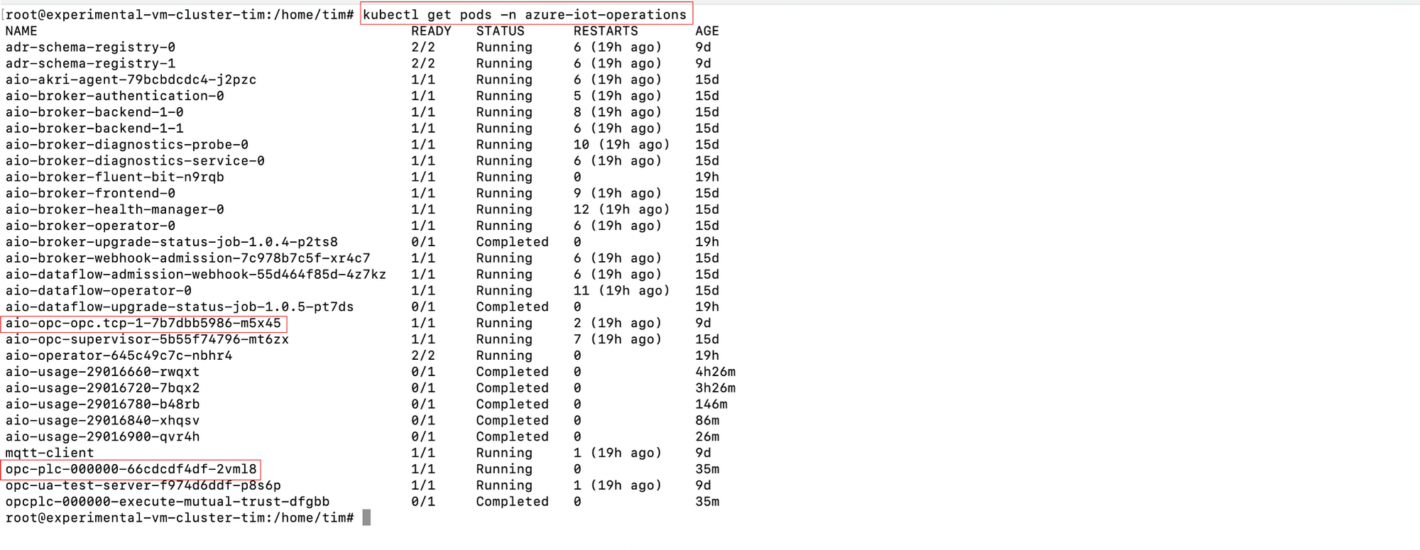
Task: Click pod aio-usage-29016780-b48rb
Action: tap(102, 405)
